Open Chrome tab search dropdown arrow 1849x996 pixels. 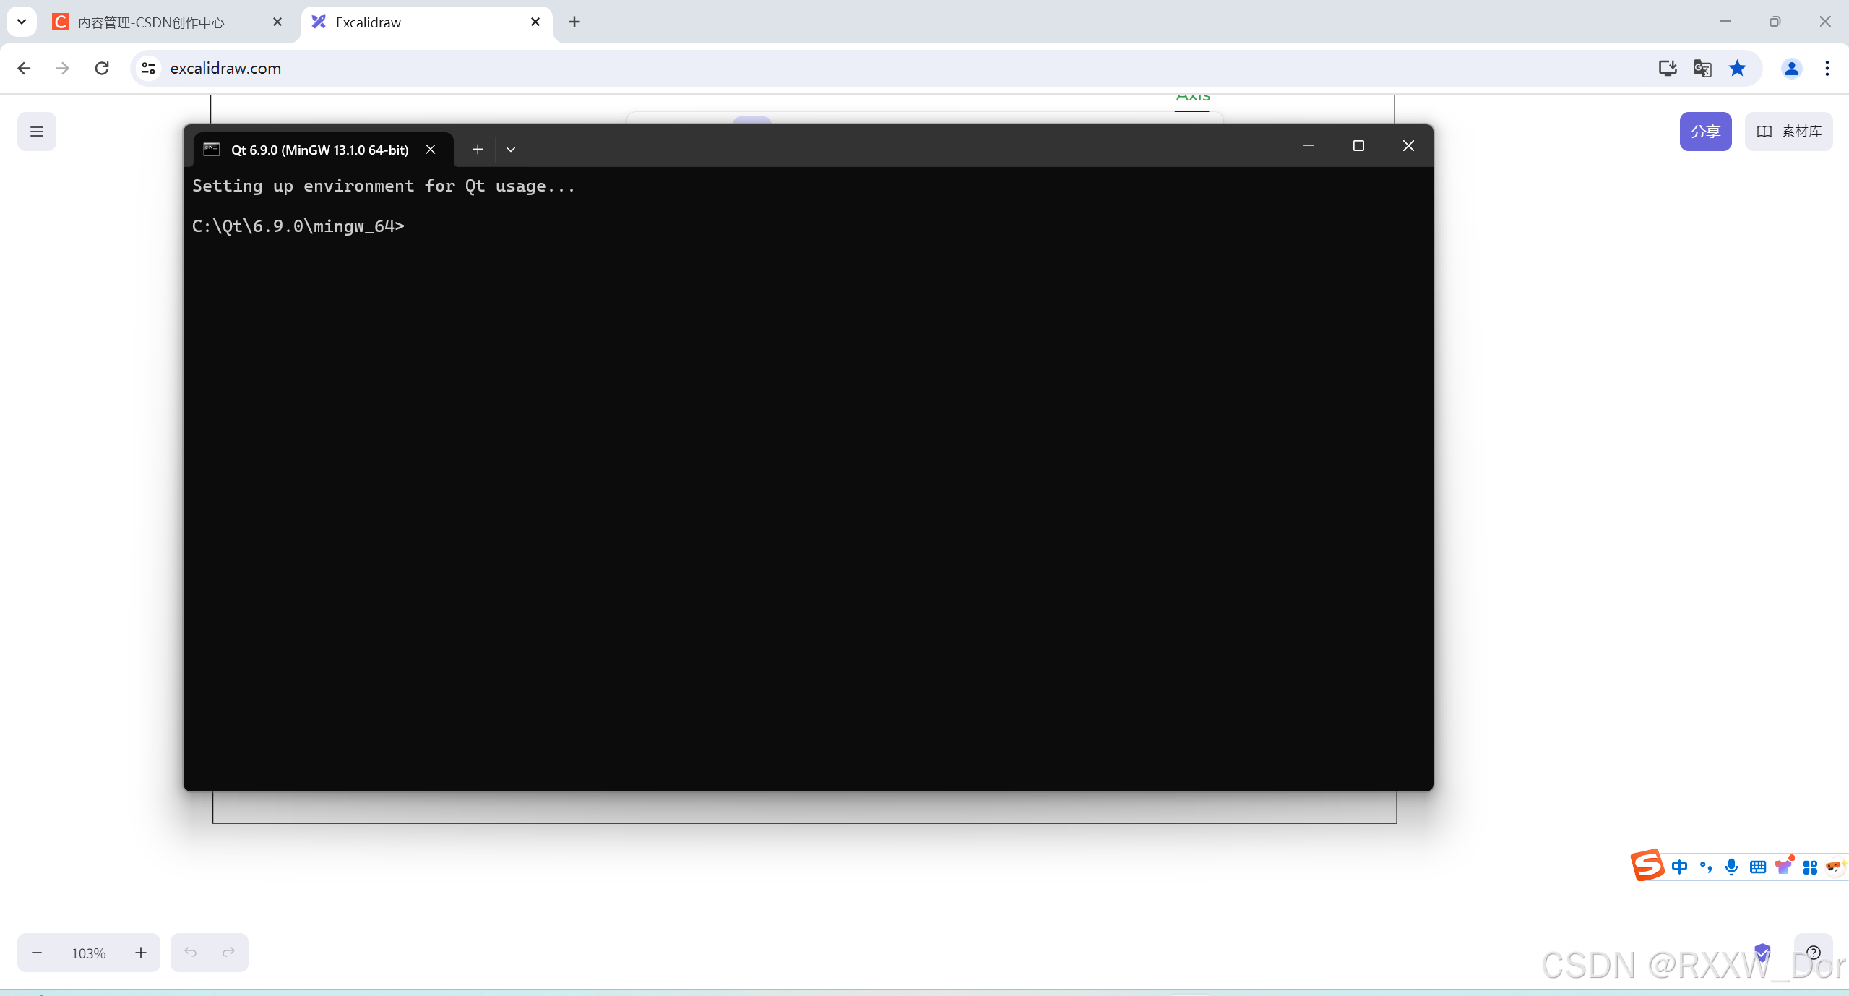22,22
